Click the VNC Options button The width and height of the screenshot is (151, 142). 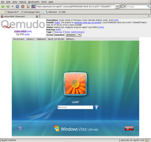[30, 39]
